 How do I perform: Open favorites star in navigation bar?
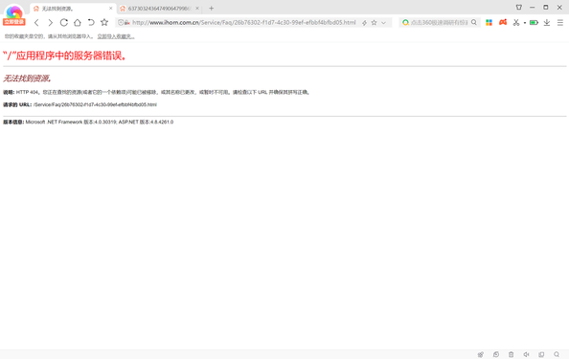[x=104, y=22]
